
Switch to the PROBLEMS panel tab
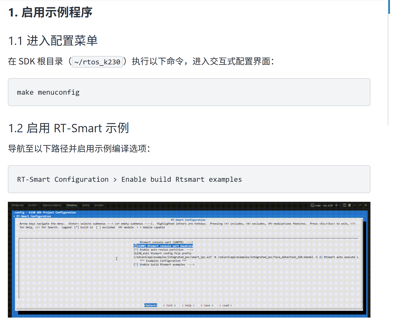18,206
